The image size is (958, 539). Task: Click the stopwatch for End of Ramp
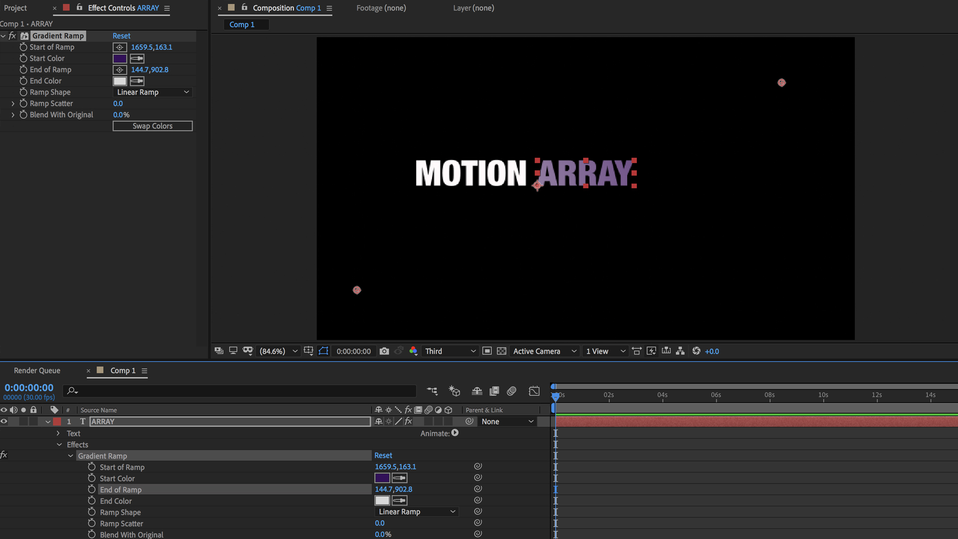click(23, 69)
